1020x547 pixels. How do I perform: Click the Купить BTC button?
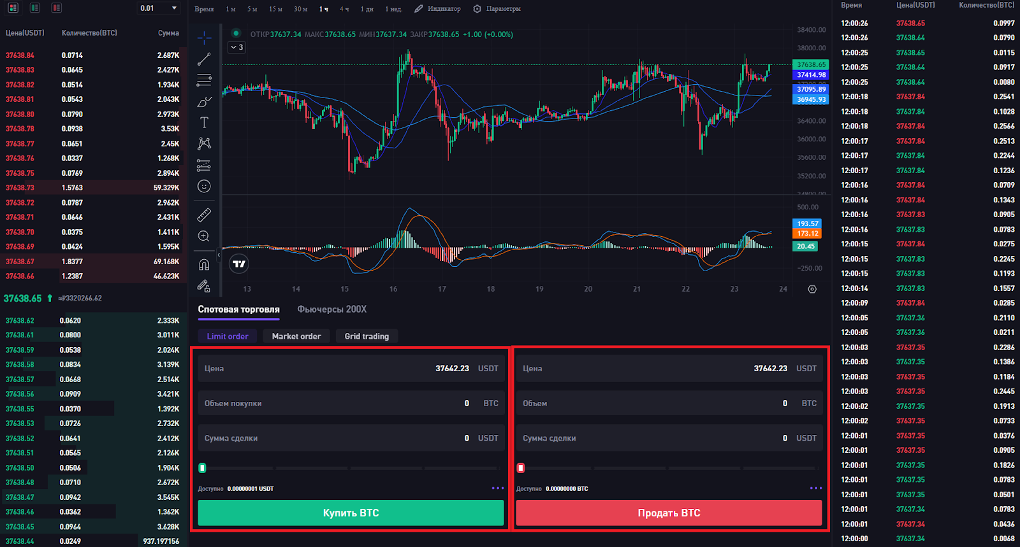tap(351, 513)
